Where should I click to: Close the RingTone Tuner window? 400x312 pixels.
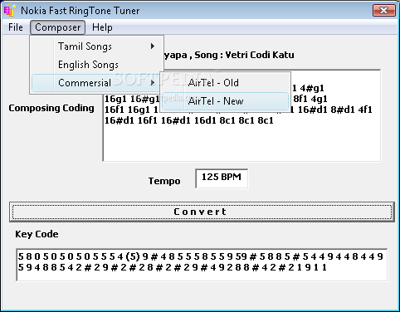point(384,11)
